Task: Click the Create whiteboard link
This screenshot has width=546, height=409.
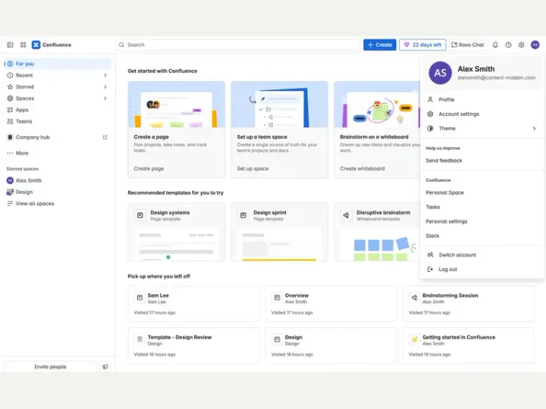Action: pos(362,168)
